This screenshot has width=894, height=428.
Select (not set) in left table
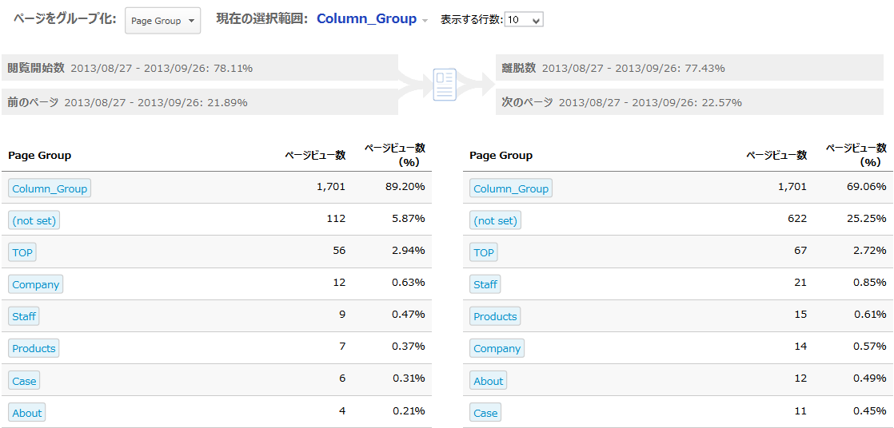[x=34, y=220]
